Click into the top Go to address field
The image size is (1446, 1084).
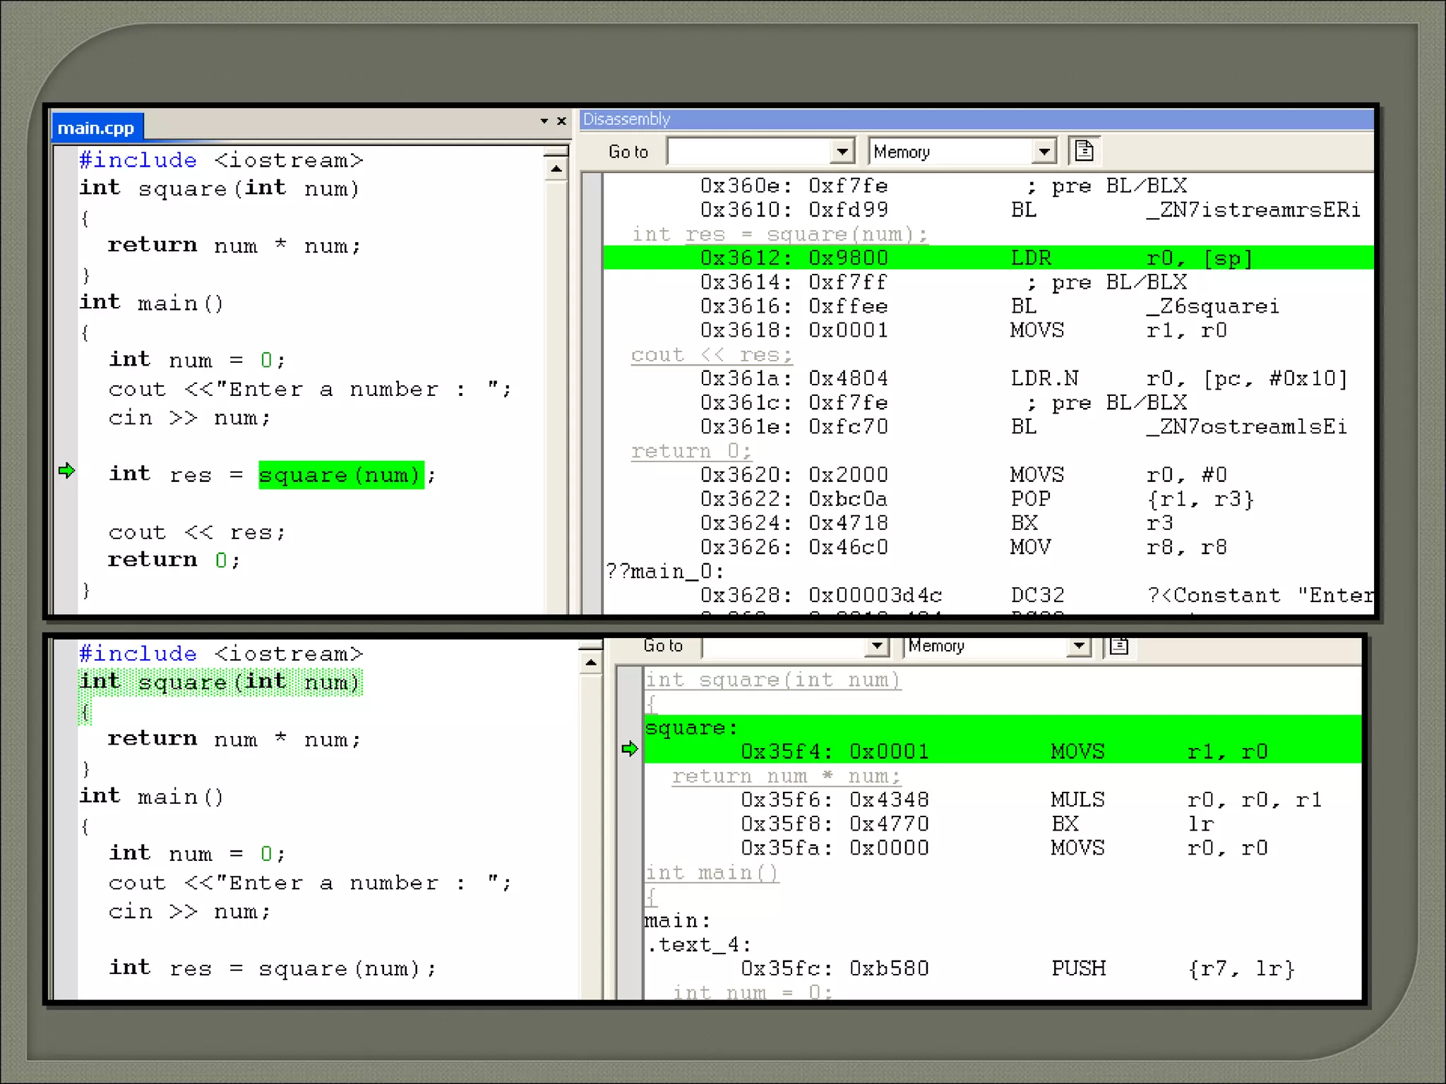point(748,152)
